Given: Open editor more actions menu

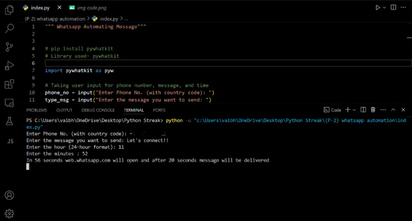Looking at the screenshot, I should 403,7.
